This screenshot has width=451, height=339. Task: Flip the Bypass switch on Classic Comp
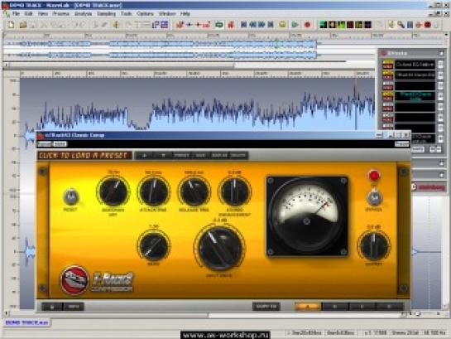tap(374, 198)
